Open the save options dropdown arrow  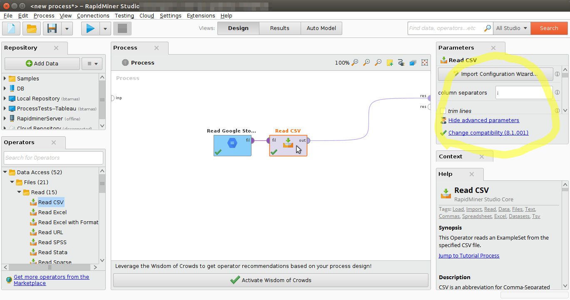coord(67,28)
